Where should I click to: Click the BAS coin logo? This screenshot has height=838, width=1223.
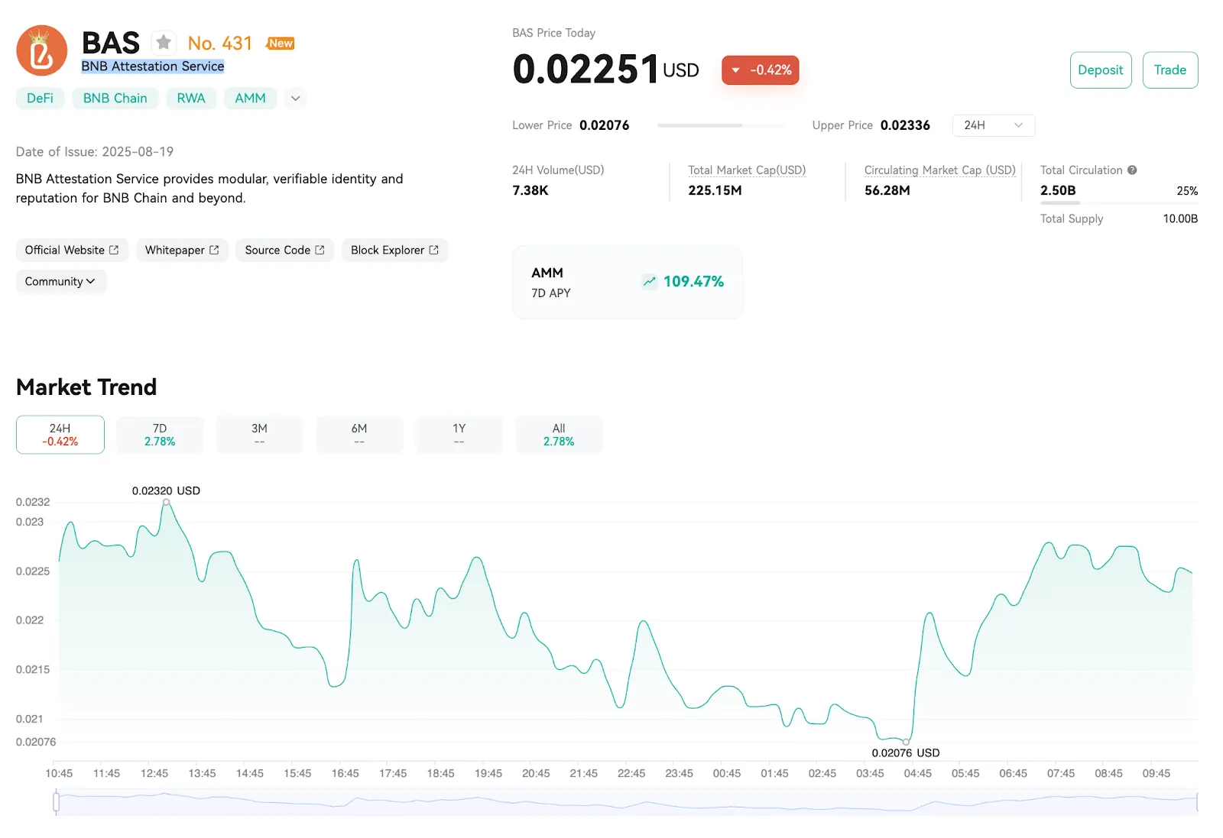(42, 50)
